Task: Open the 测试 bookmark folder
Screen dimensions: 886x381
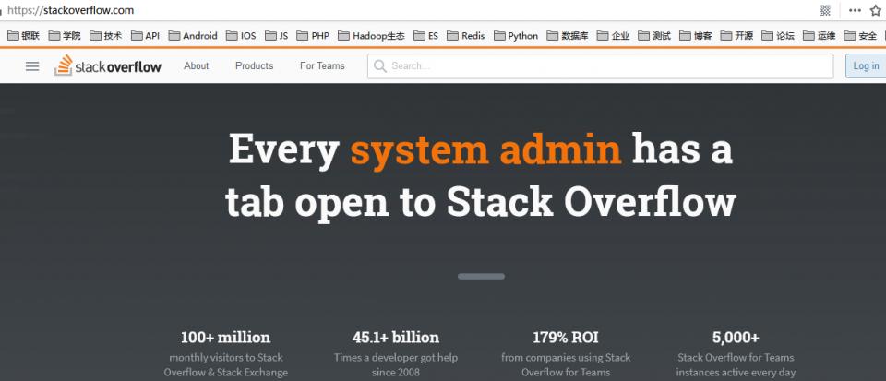Action: pyautogui.click(x=654, y=36)
